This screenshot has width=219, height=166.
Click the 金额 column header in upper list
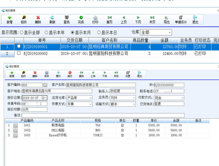coord(164,40)
